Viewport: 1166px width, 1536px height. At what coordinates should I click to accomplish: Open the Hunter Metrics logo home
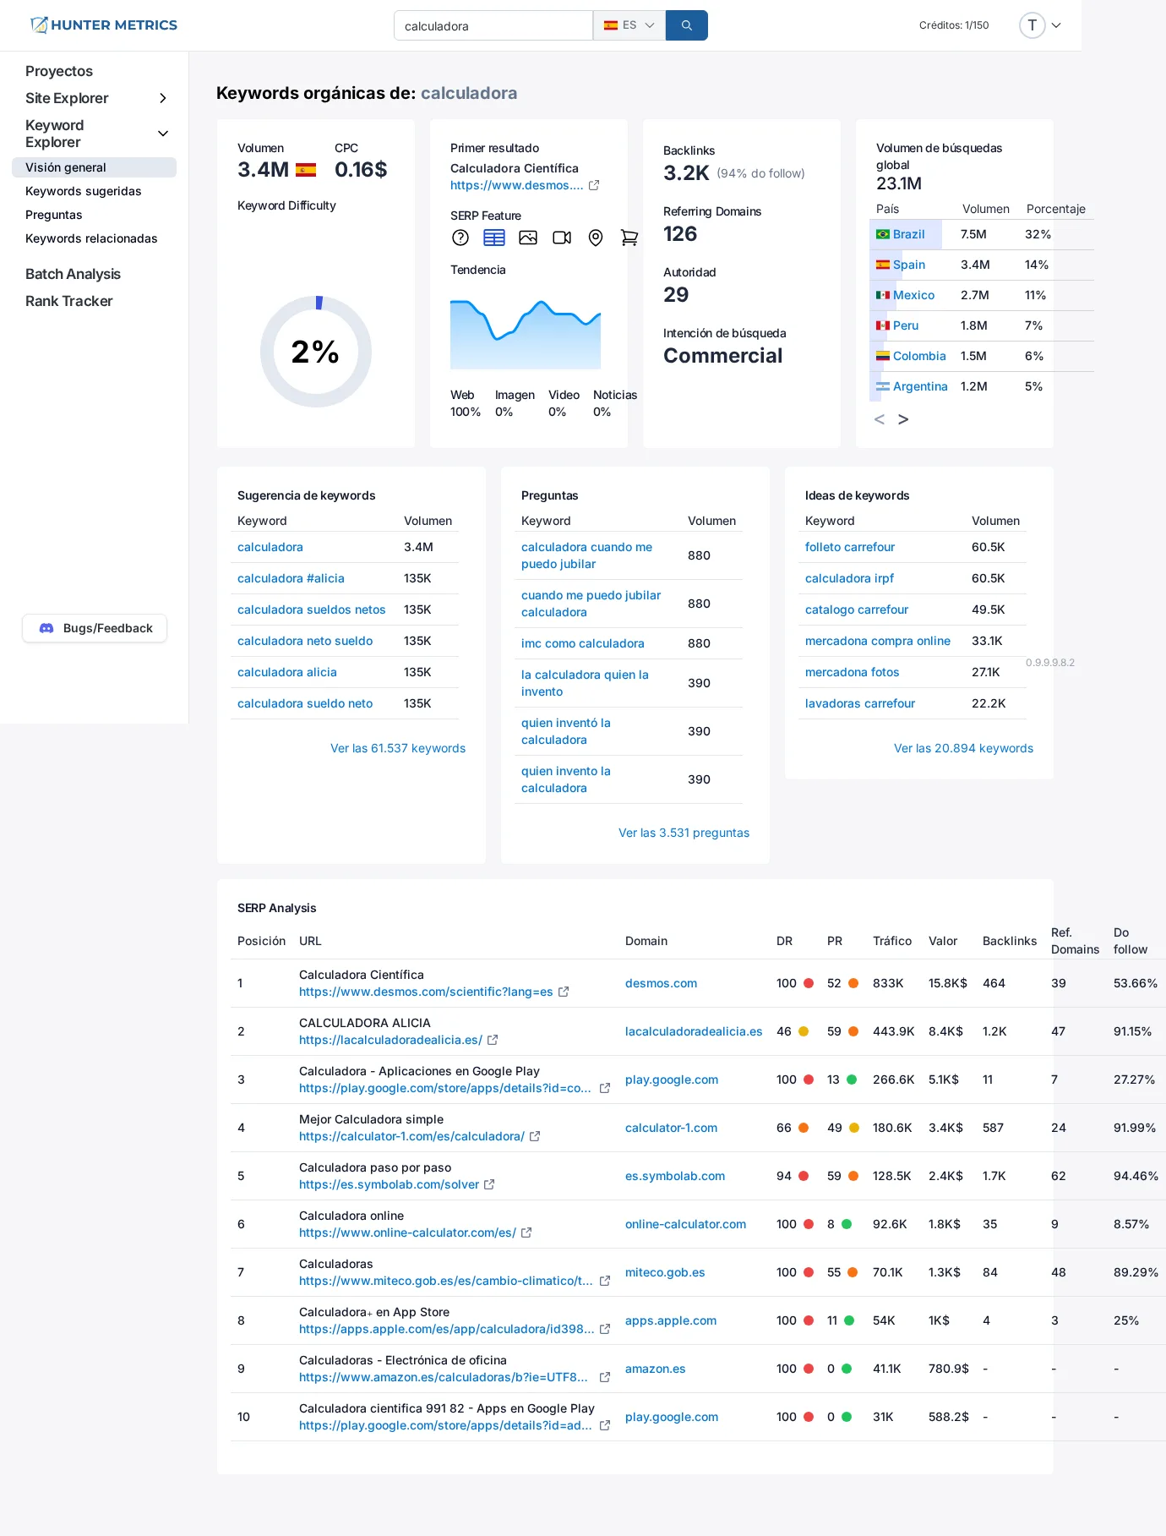point(104,25)
